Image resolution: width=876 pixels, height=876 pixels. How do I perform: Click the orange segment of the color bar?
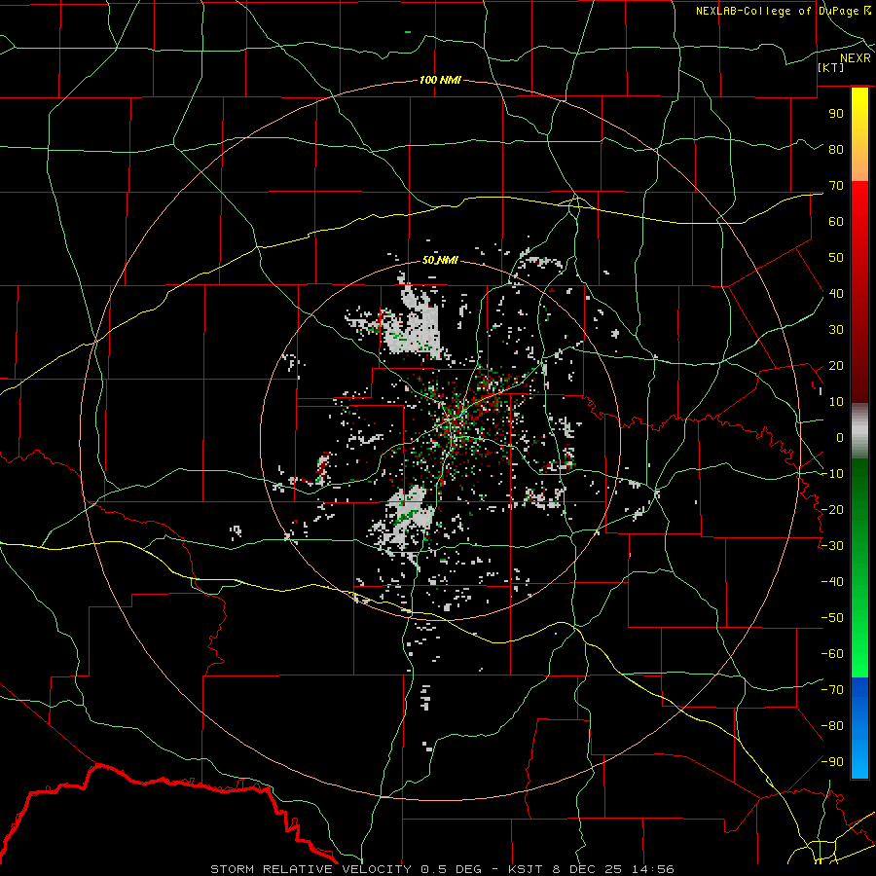pyautogui.click(x=859, y=164)
